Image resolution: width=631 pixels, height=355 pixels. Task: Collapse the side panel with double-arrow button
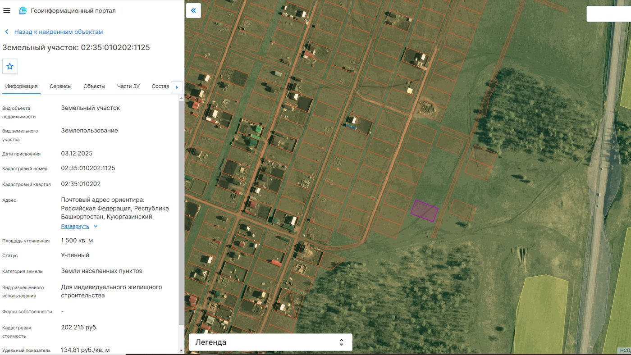coord(193,10)
